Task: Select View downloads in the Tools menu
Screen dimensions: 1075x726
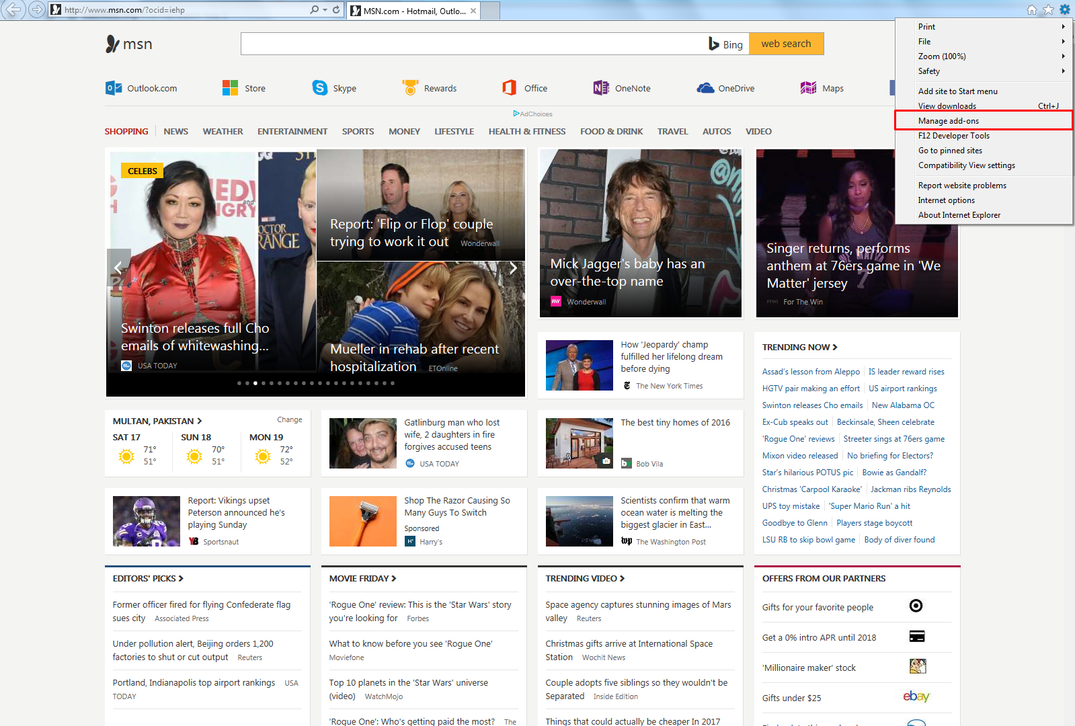Action: click(x=984, y=106)
